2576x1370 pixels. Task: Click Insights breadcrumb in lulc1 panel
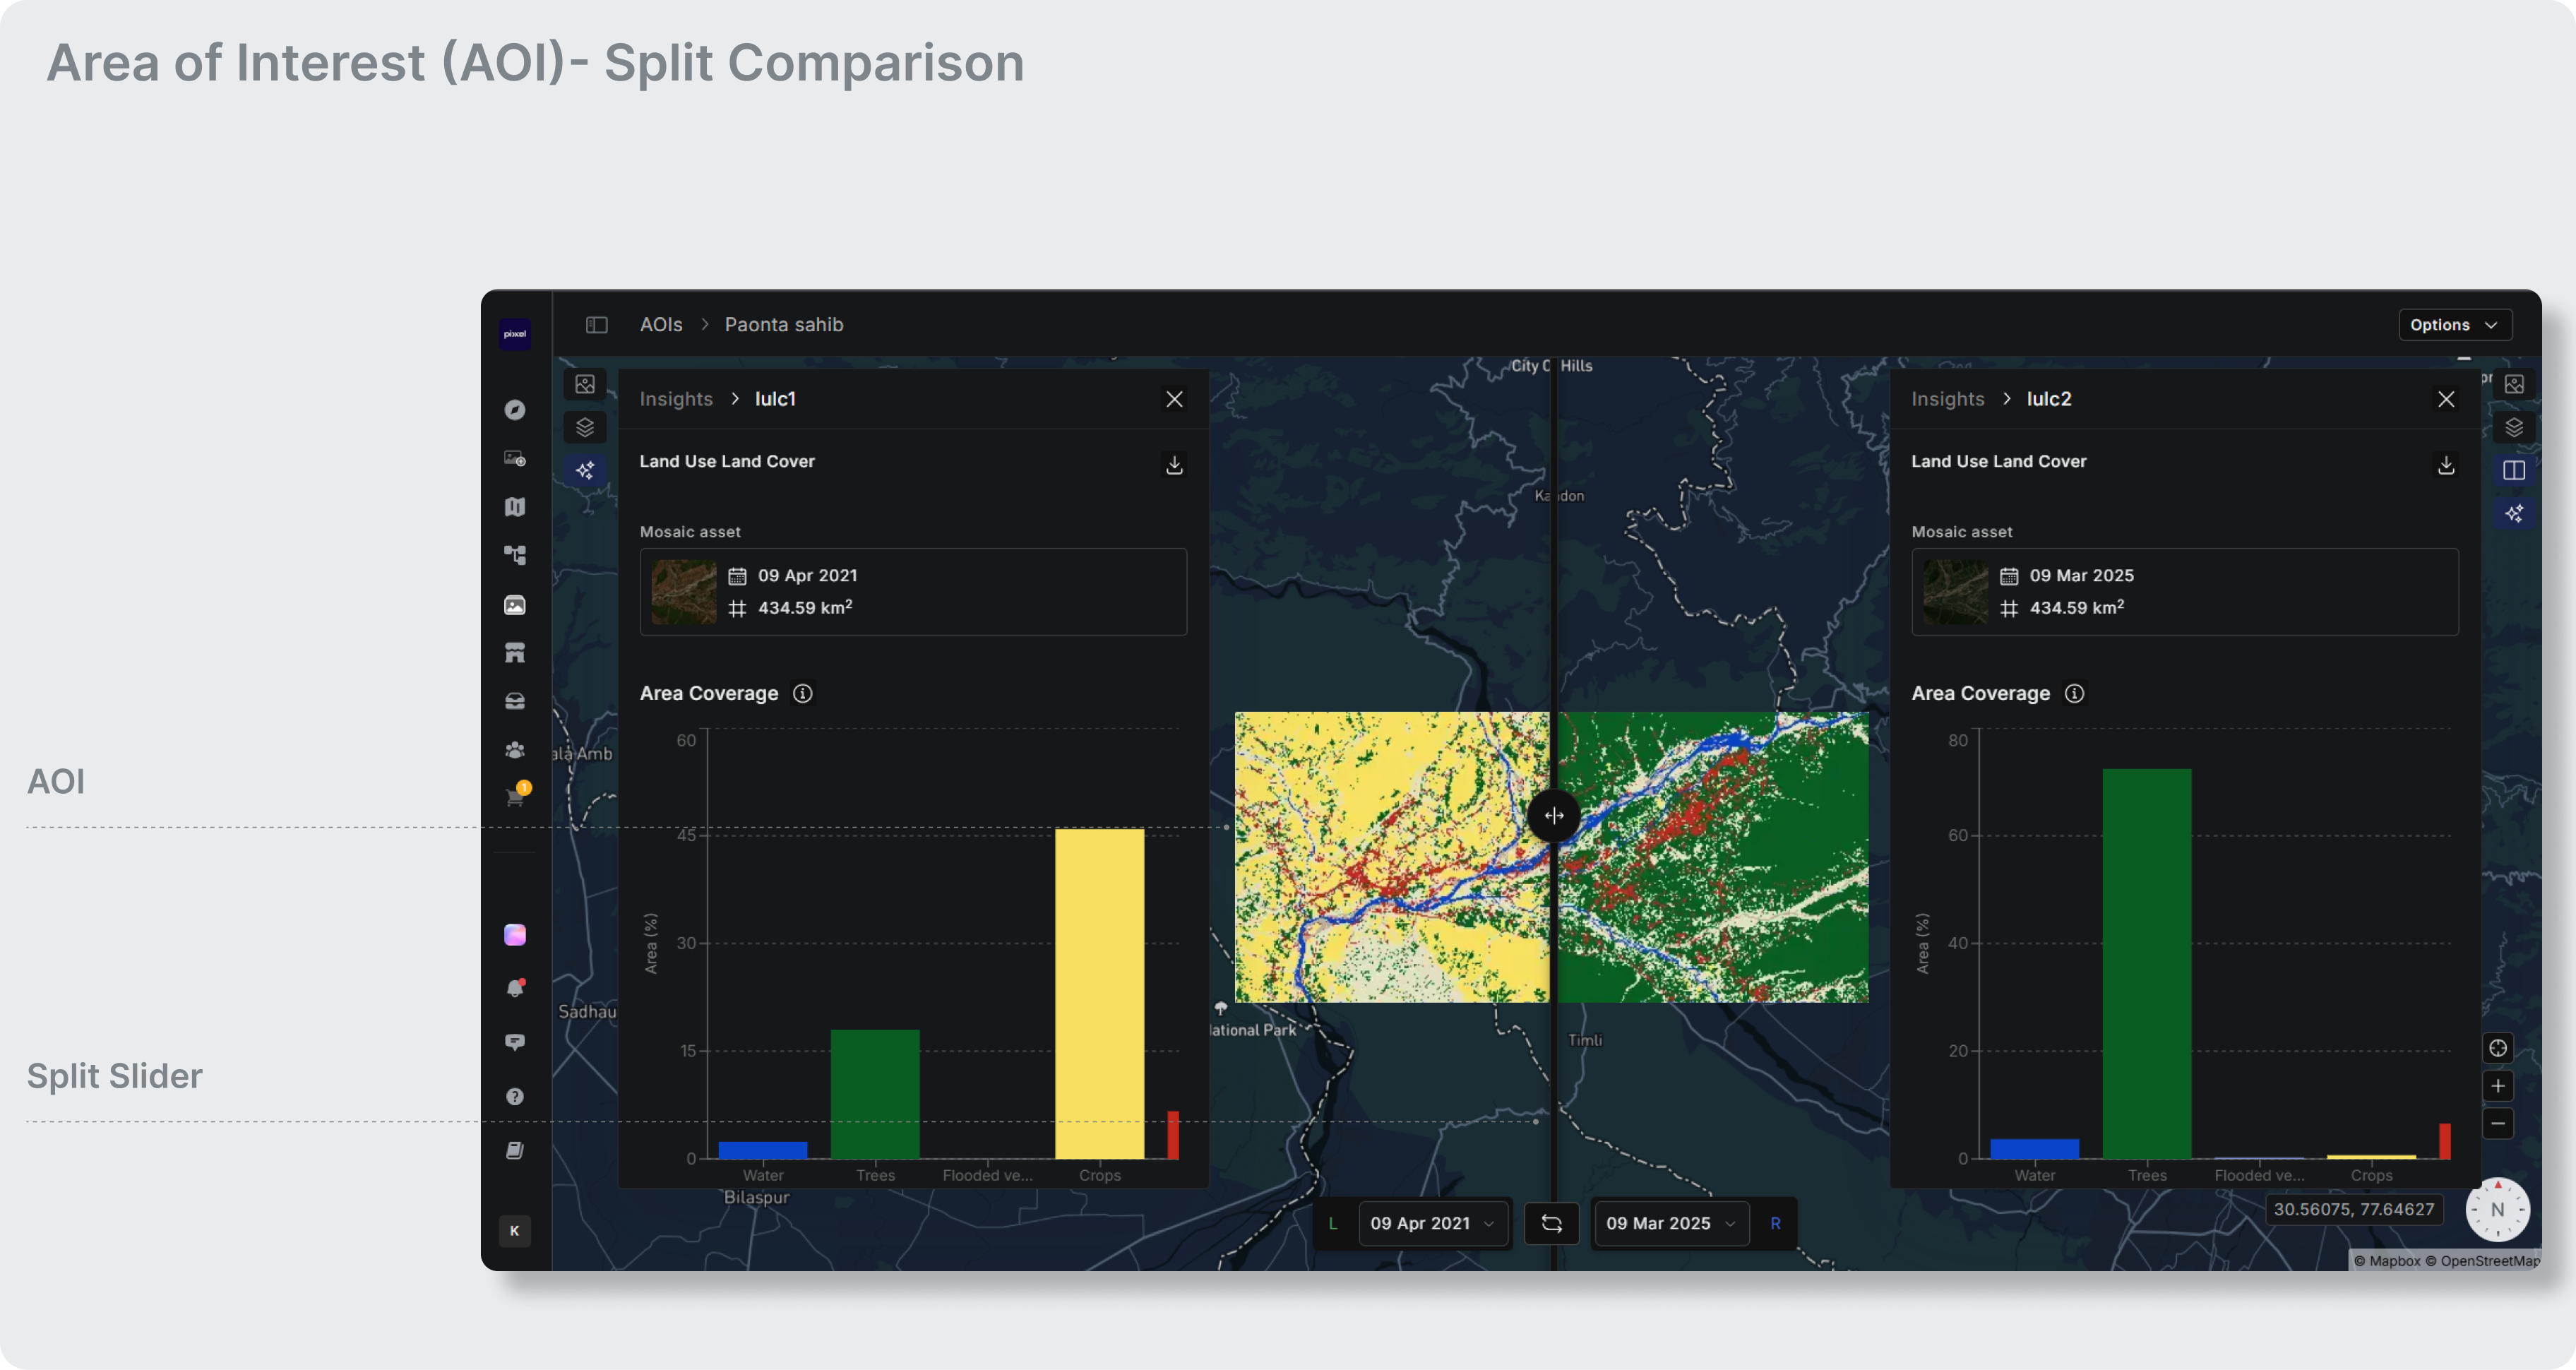[676, 399]
